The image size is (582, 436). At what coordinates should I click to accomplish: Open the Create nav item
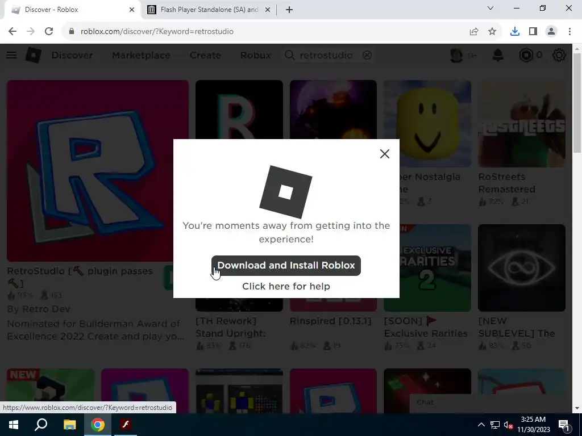[205, 55]
